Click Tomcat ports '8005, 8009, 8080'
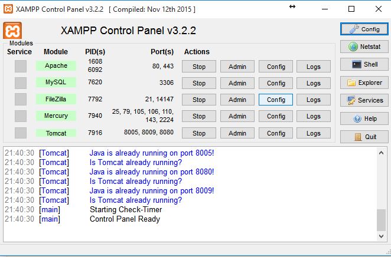The height and width of the screenshot is (257, 391). tap(149, 132)
